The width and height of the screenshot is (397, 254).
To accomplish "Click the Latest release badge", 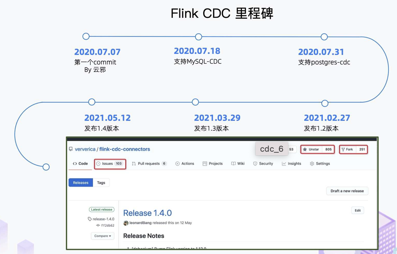I will coord(102,209).
